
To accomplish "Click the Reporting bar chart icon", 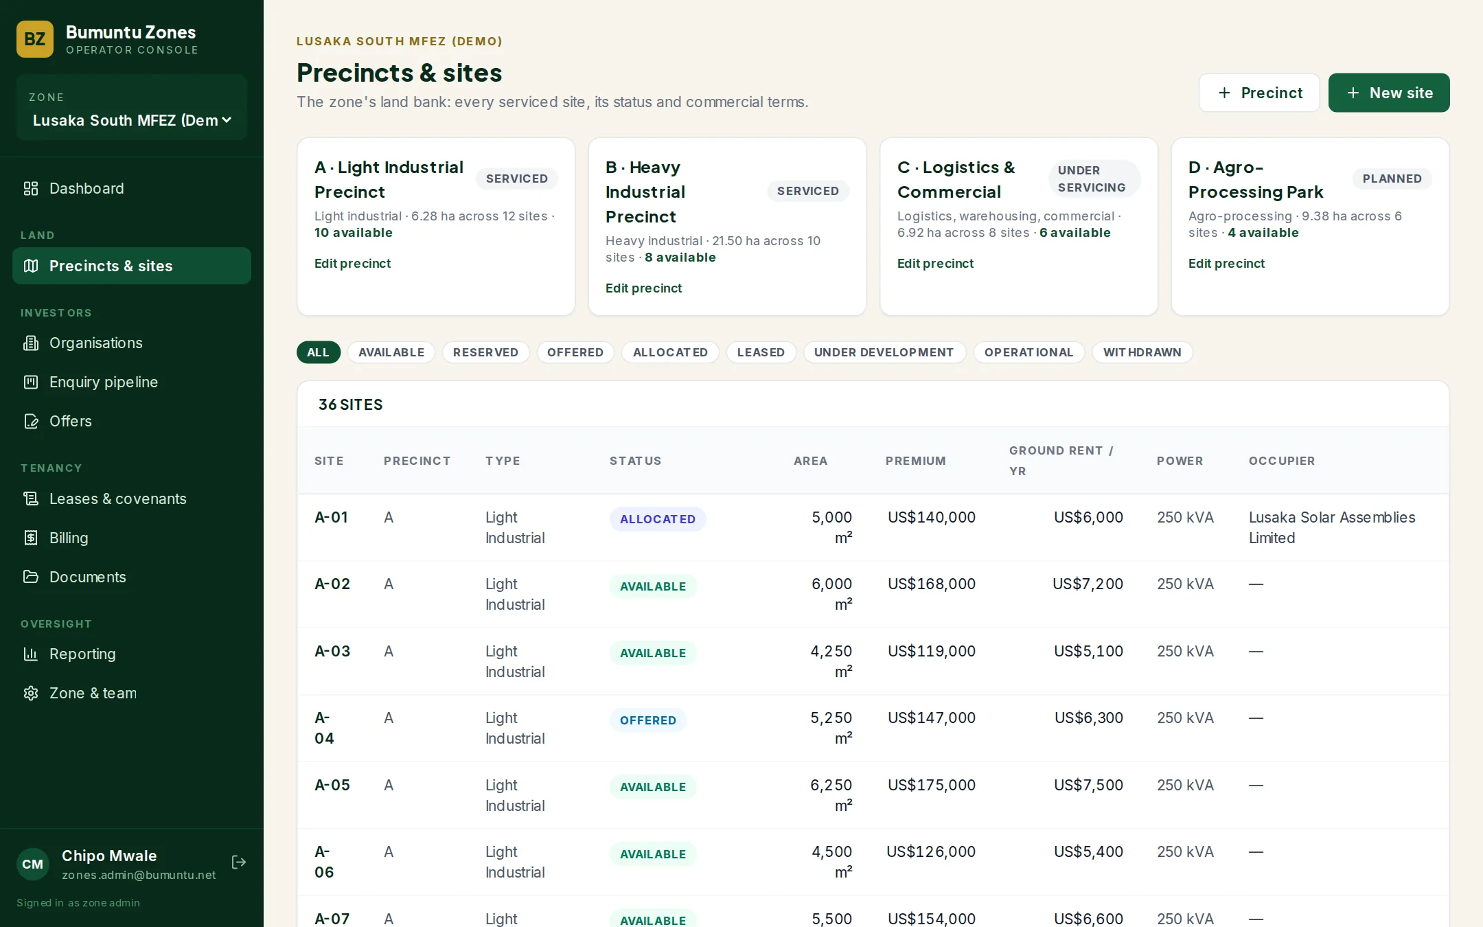I will pyautogui.click(x=31, y=654).
